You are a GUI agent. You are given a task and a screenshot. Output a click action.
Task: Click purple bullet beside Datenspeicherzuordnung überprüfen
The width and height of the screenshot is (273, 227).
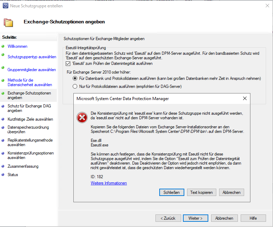(3, 128)
